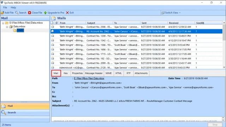Viewport: 226px width, 127px height.
Task: Open the Switch View dropdown
Action: pyautogui.click(x=171, y=13)
